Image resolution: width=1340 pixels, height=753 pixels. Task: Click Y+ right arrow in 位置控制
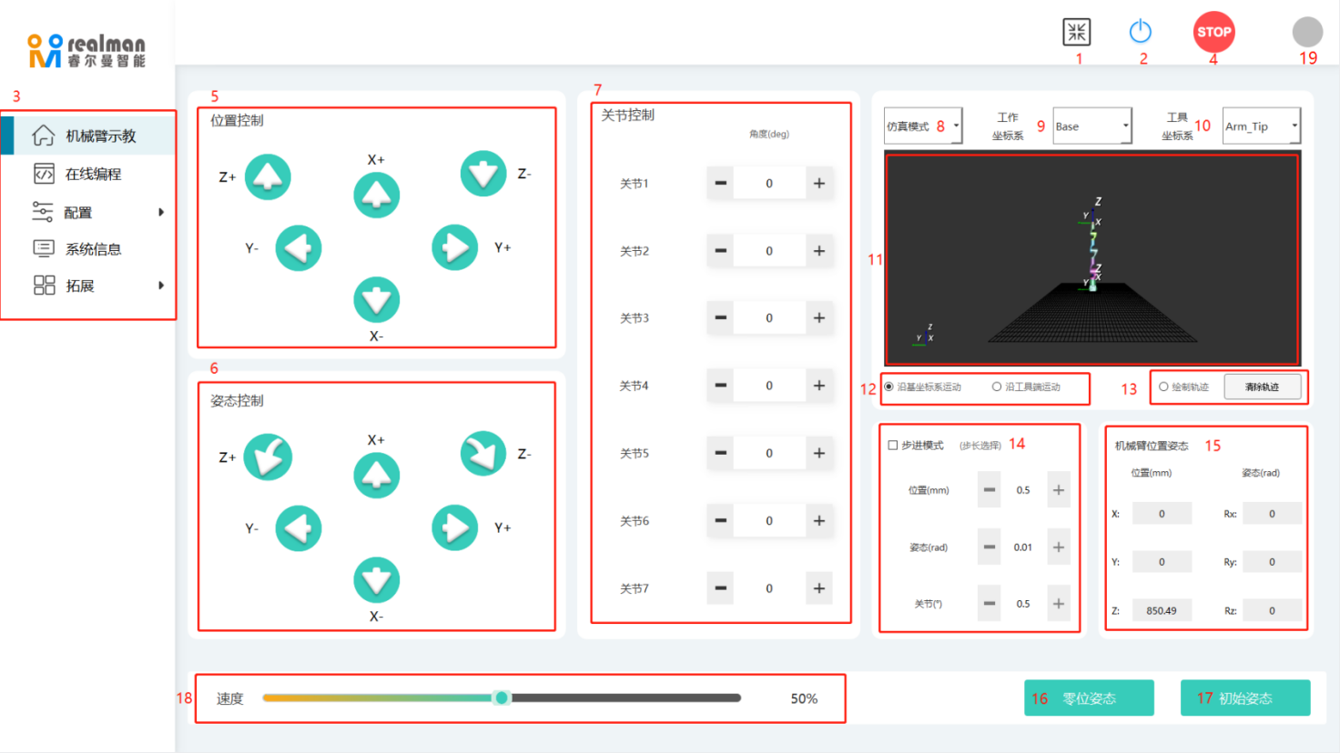pyautogui.click(x=455, y=247)
